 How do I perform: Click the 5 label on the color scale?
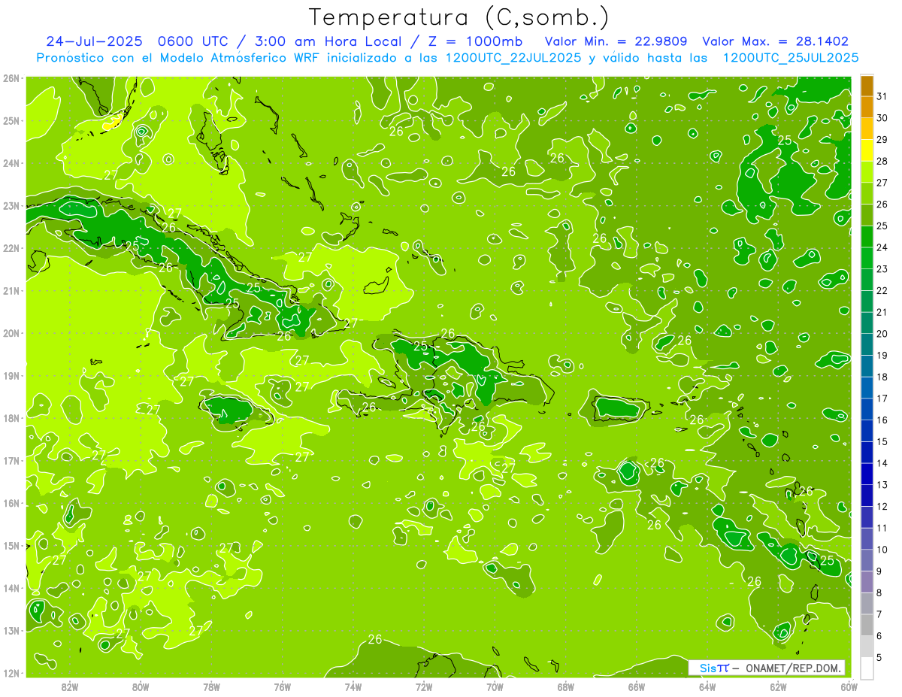pyautogui.click(x=879, y=658)
